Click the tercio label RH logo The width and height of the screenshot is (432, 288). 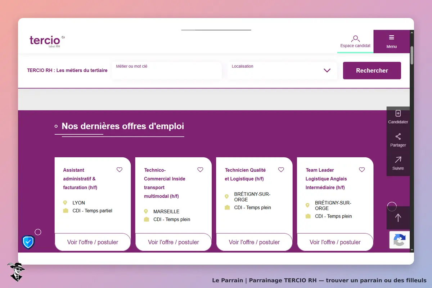click(x=47, y=41)
